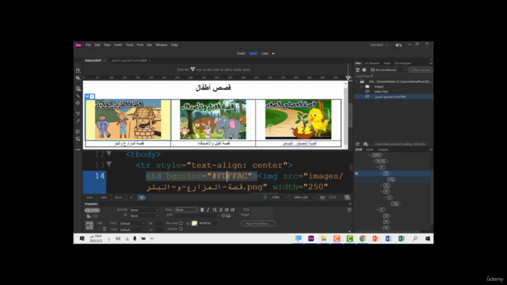
Task: Enable Header checkbox
Action: pos(181,229)
